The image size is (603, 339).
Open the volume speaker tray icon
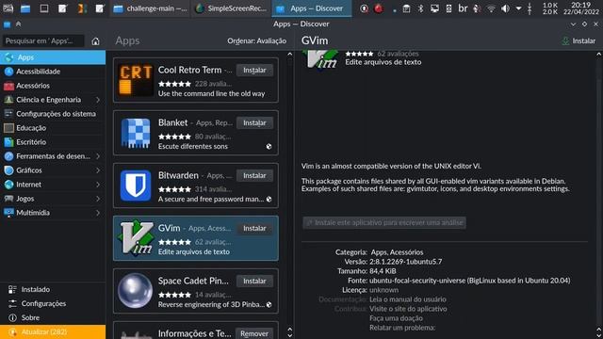(505, 8)
